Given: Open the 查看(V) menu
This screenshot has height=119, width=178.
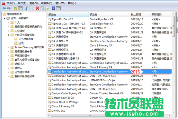Looking at the screenshot, I should 34,3.
